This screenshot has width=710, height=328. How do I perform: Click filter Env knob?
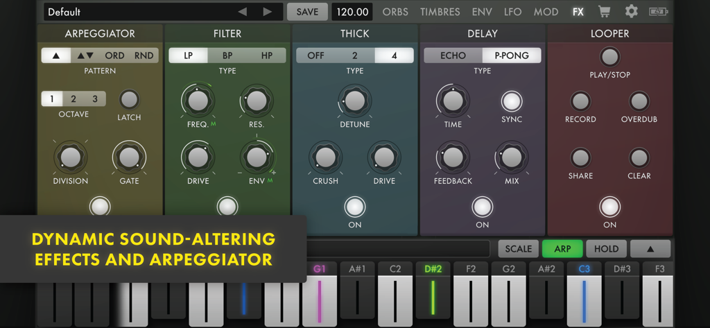[x=257, y=157]
